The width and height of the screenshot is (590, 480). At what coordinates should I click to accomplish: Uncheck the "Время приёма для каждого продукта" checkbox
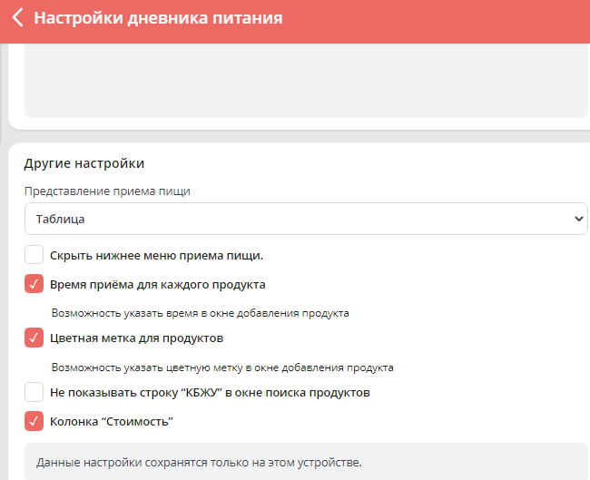(34, 284)
